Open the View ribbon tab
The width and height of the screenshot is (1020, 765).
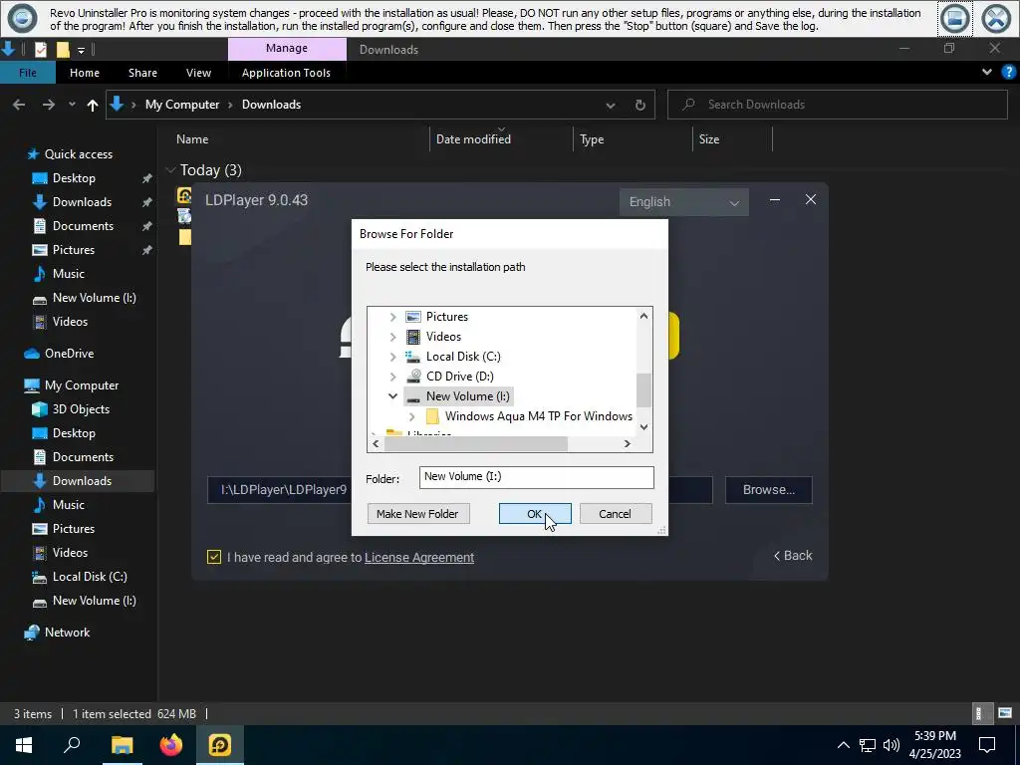(x=198, y=73)
